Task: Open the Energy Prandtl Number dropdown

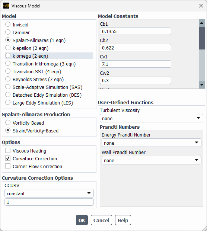Action: 152,142
